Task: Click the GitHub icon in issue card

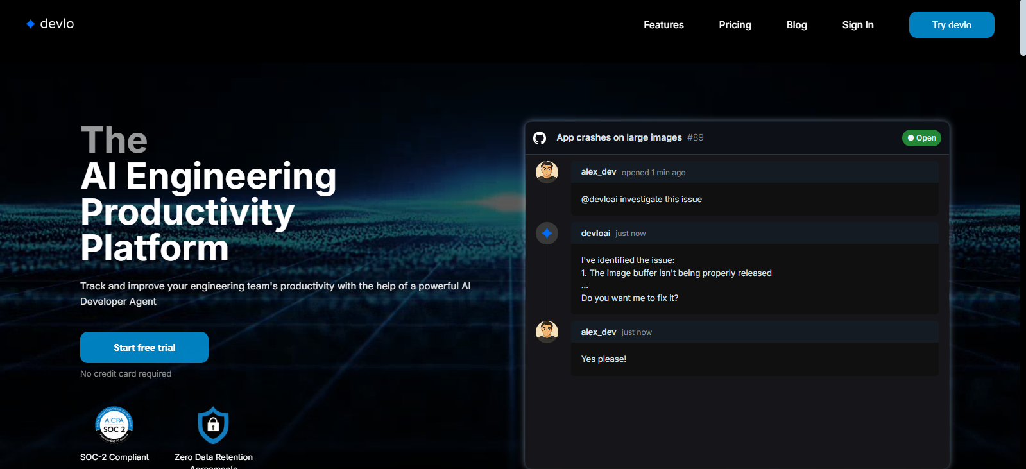Action: point(540,138)
